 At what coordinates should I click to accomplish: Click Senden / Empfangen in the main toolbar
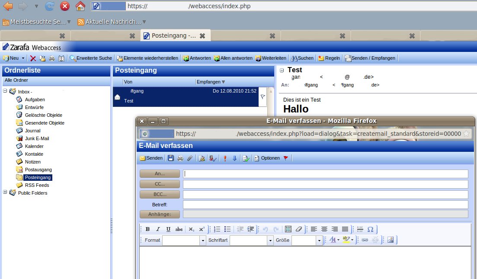370,58
